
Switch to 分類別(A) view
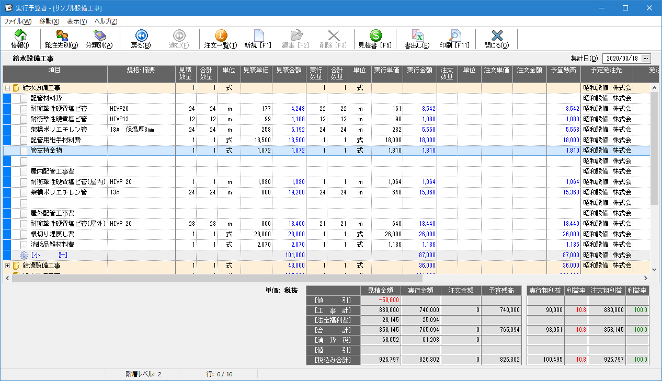(99, 39)
